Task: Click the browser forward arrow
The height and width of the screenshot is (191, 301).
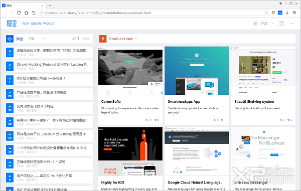Action: pyautogui.click(x=12, y=13)
